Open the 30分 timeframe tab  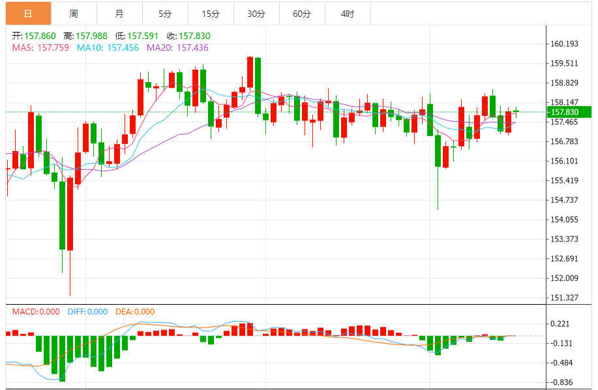click(257, 14)
